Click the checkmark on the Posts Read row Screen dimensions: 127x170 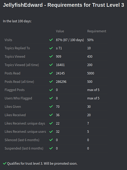pyautogui.click(x=51, y=73)
